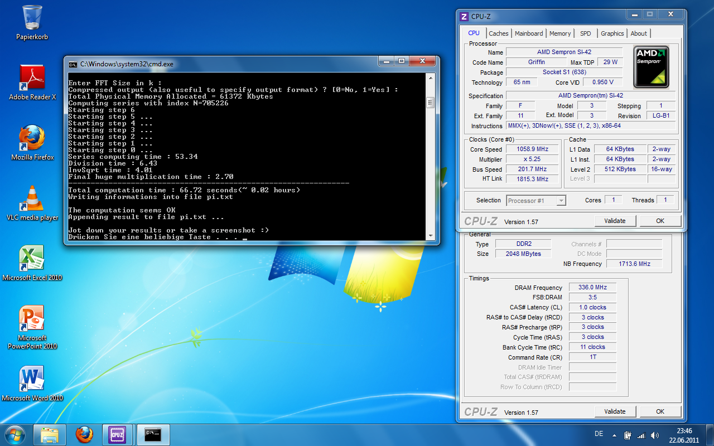Click the Bank Cycle Time value '11 clocks'
The image size is (714, 446).
(592, 347)
